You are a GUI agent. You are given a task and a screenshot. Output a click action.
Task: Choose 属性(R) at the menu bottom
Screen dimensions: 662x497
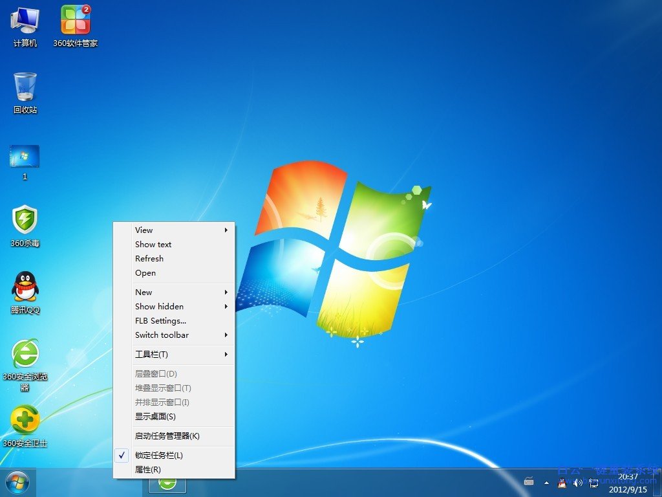point(147,469)
